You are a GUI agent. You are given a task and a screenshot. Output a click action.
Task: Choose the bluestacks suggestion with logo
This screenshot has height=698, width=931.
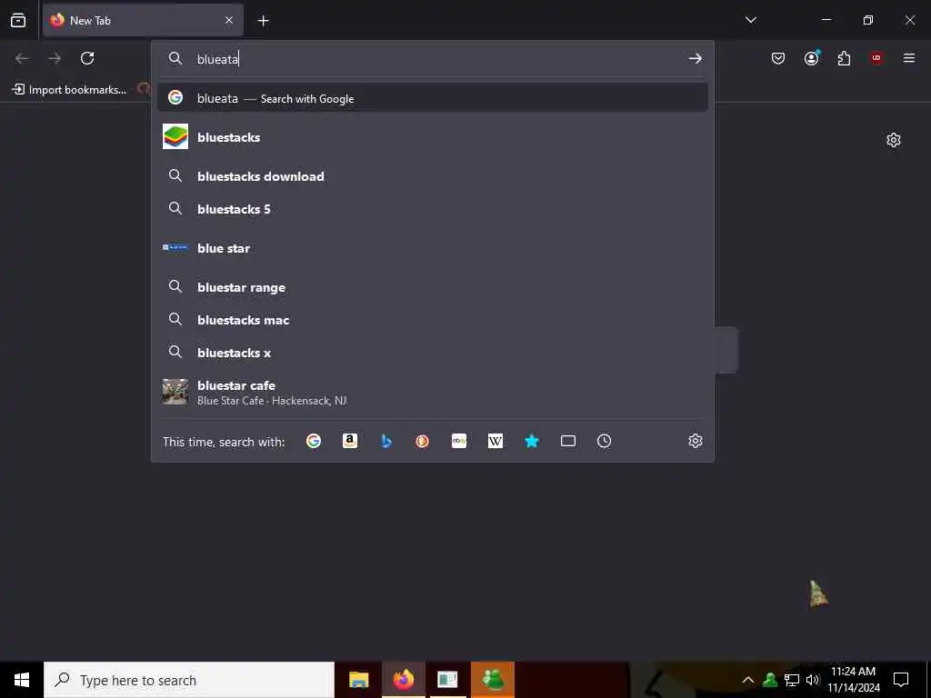pyautogui.click(x=432, y=137)
